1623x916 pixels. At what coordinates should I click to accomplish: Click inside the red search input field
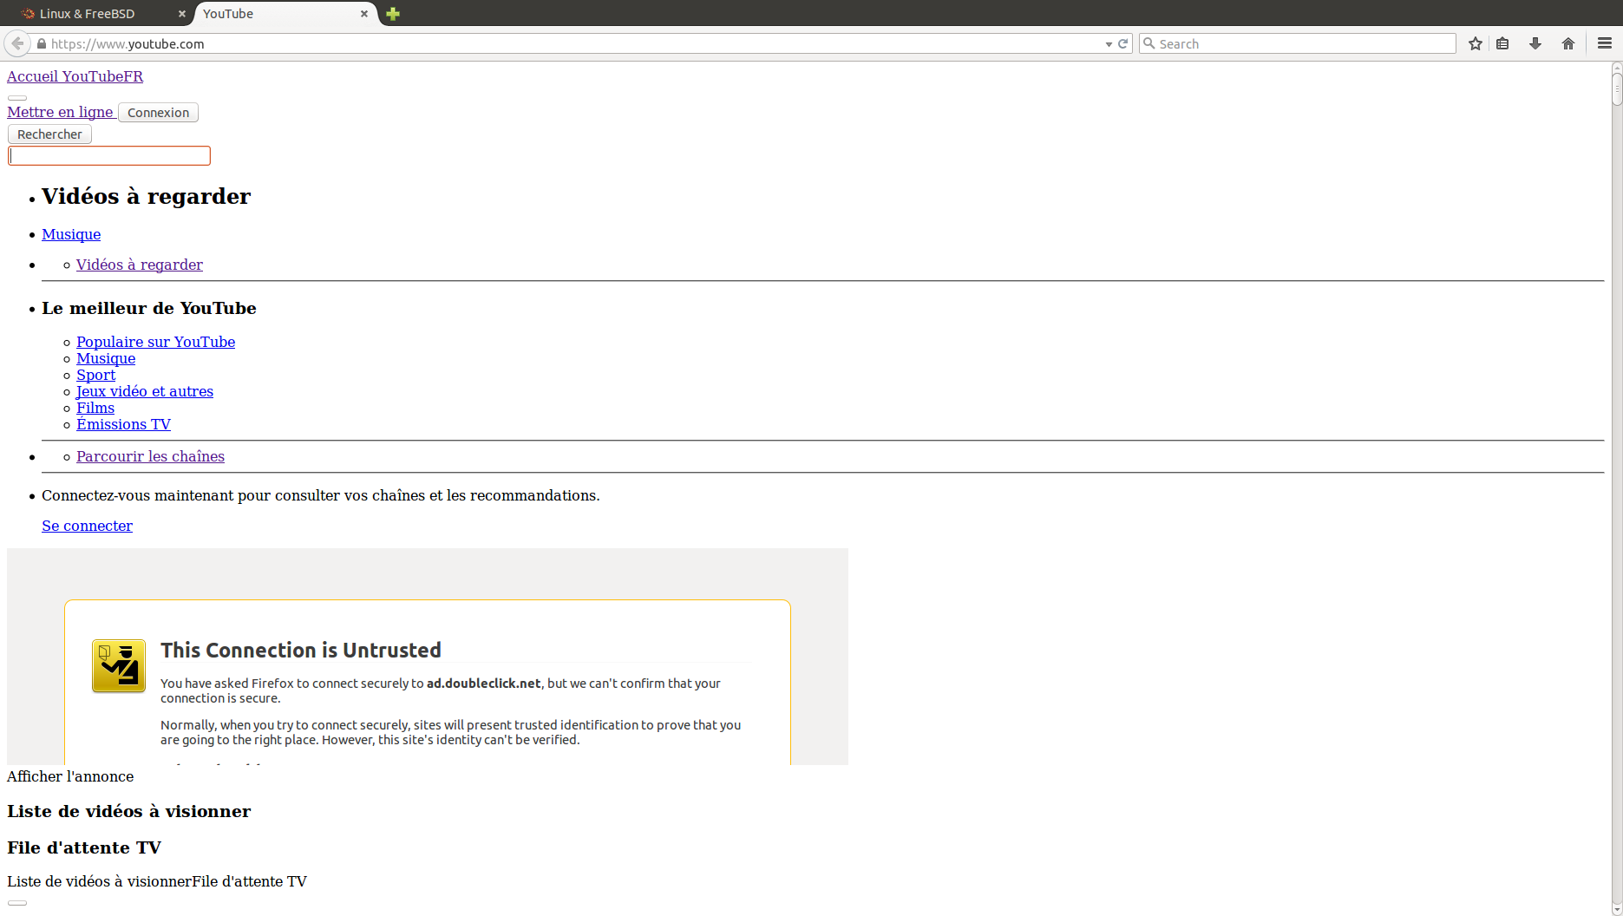click(108, 154)
